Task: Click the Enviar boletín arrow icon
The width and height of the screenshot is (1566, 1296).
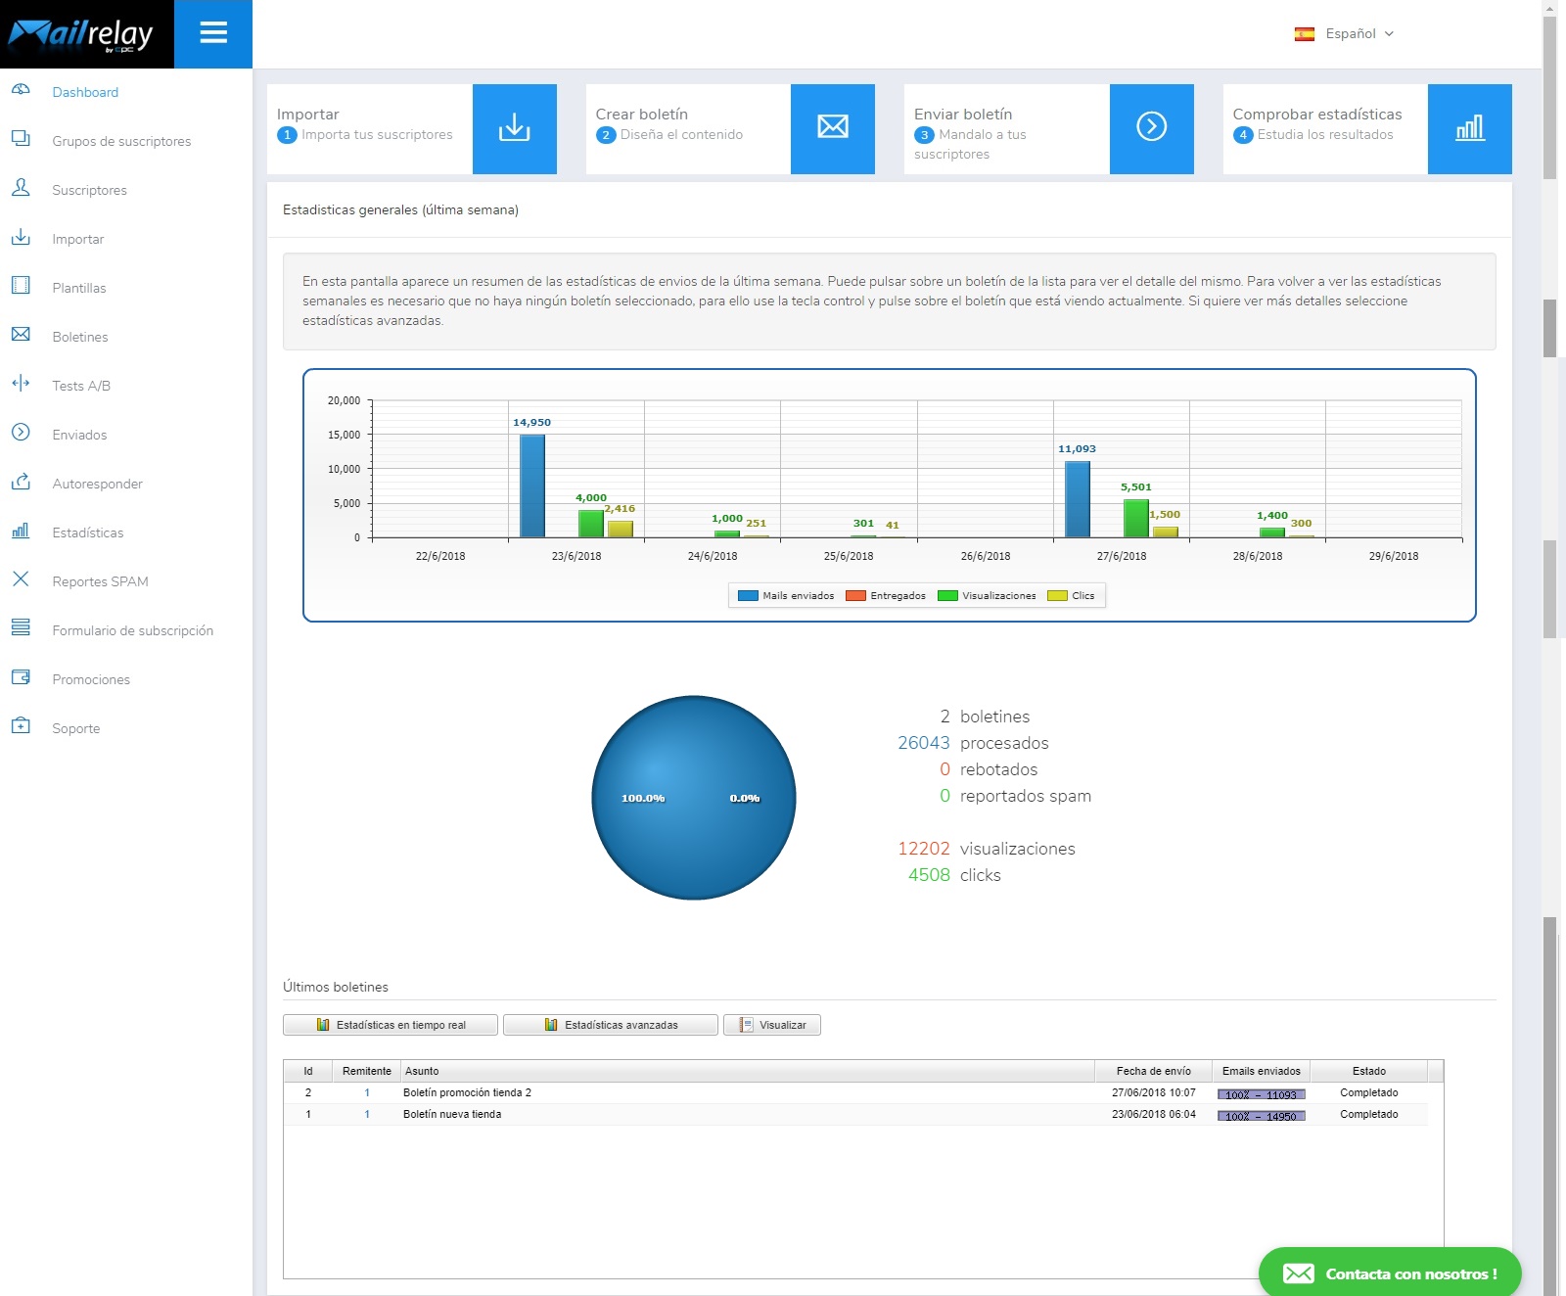Action: coord(1151,128)
